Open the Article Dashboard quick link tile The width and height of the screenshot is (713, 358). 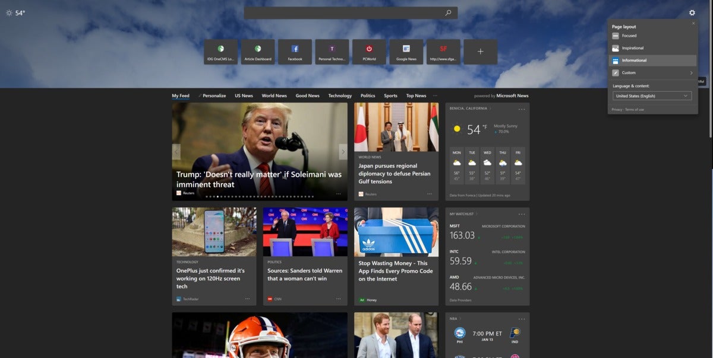[258, 52]
